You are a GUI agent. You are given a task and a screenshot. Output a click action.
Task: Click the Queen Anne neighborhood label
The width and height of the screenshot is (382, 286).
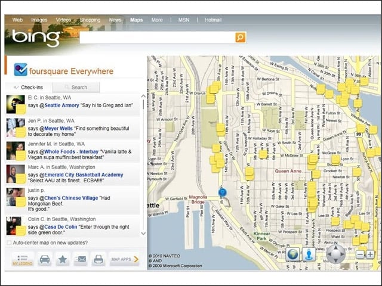click(x=288, y=171)
